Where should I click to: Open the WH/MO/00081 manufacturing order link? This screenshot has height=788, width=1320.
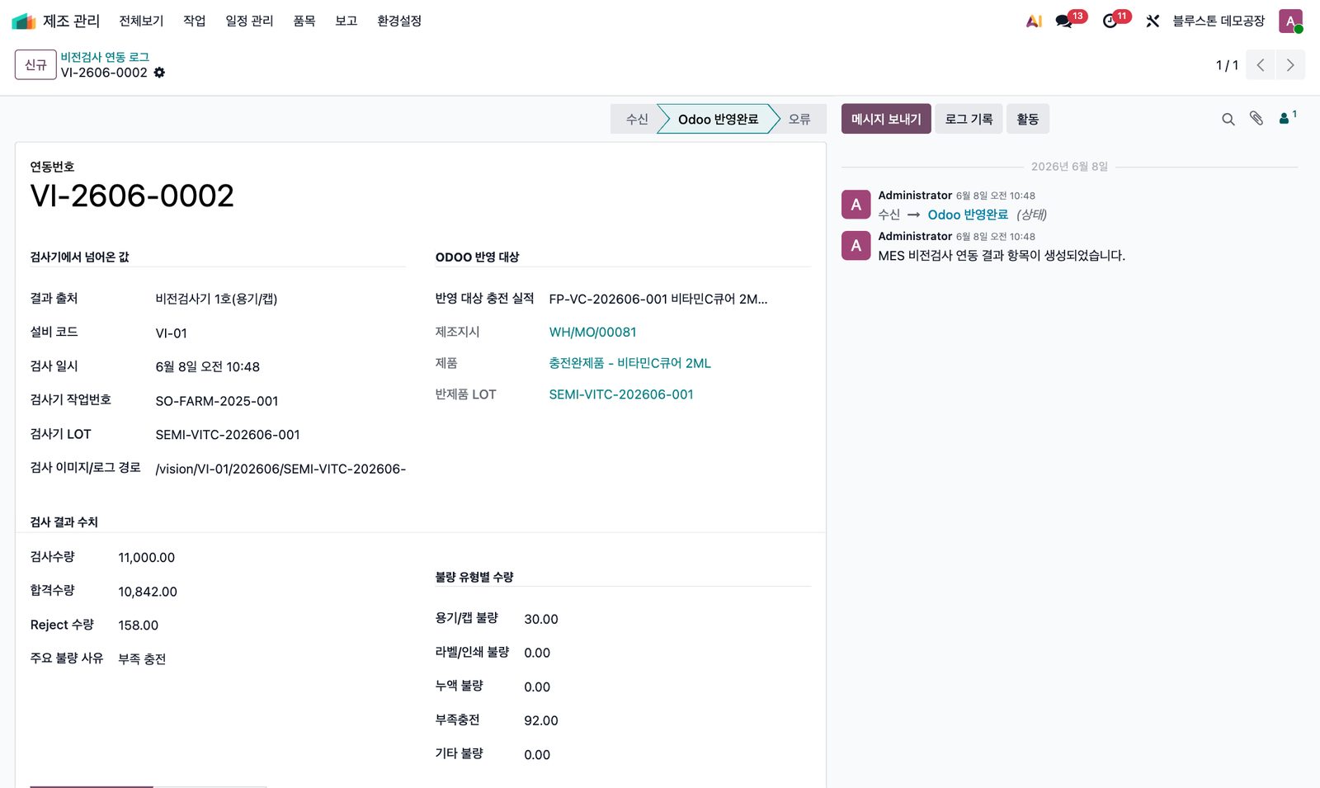point(592,333)
